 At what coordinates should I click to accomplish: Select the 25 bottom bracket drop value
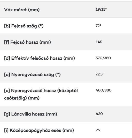pos(98,130)
